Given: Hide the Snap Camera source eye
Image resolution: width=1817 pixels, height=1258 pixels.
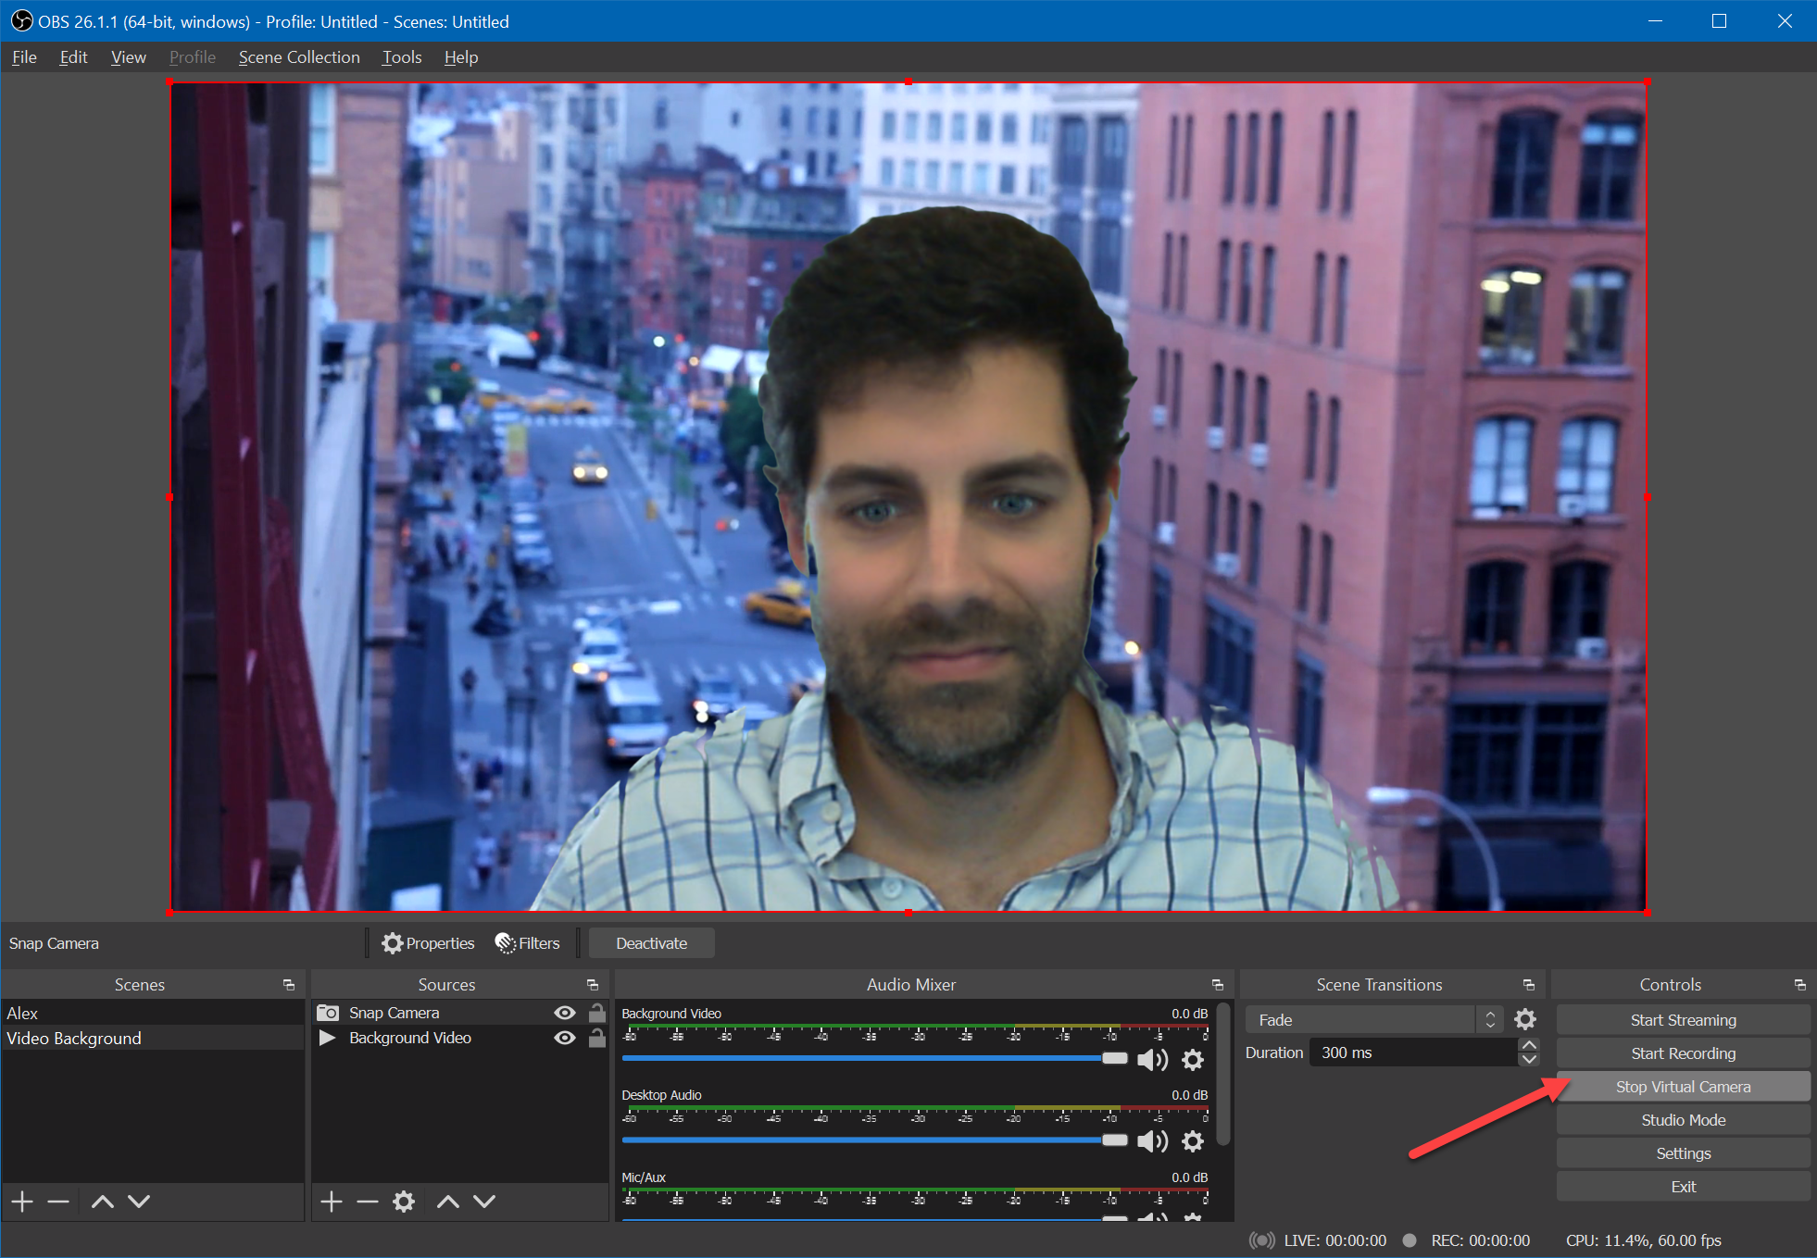Looking at the screenshot, I should coord(564,1013).
